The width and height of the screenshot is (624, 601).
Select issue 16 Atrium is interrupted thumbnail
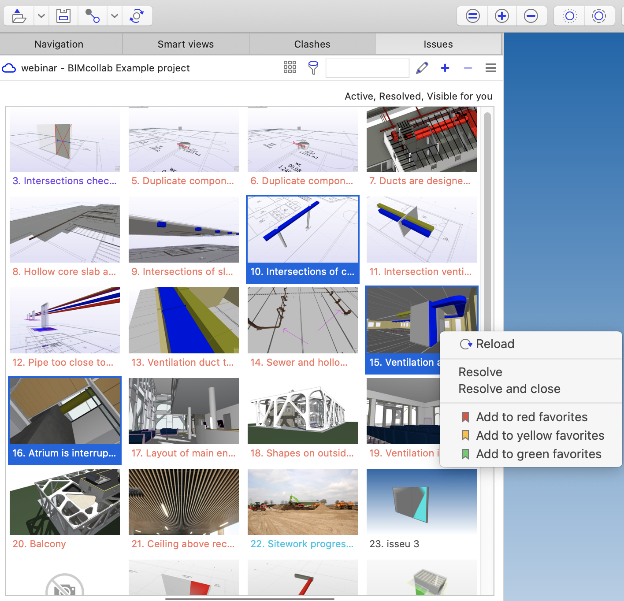click(65, 411)
